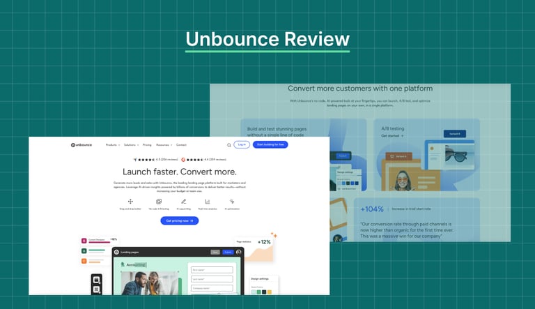
Task: Expand the Resources dropdown menu
Action: click(164, 145)
